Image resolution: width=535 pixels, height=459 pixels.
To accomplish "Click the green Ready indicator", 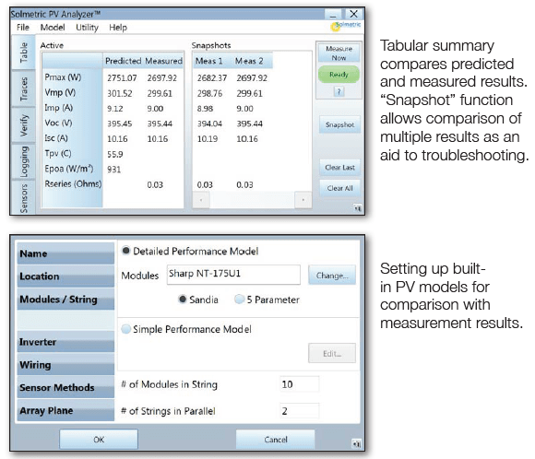I will pyautogui.click(x=339, y=75).
